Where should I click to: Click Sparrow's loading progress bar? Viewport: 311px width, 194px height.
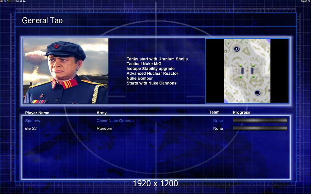[260, 120]
